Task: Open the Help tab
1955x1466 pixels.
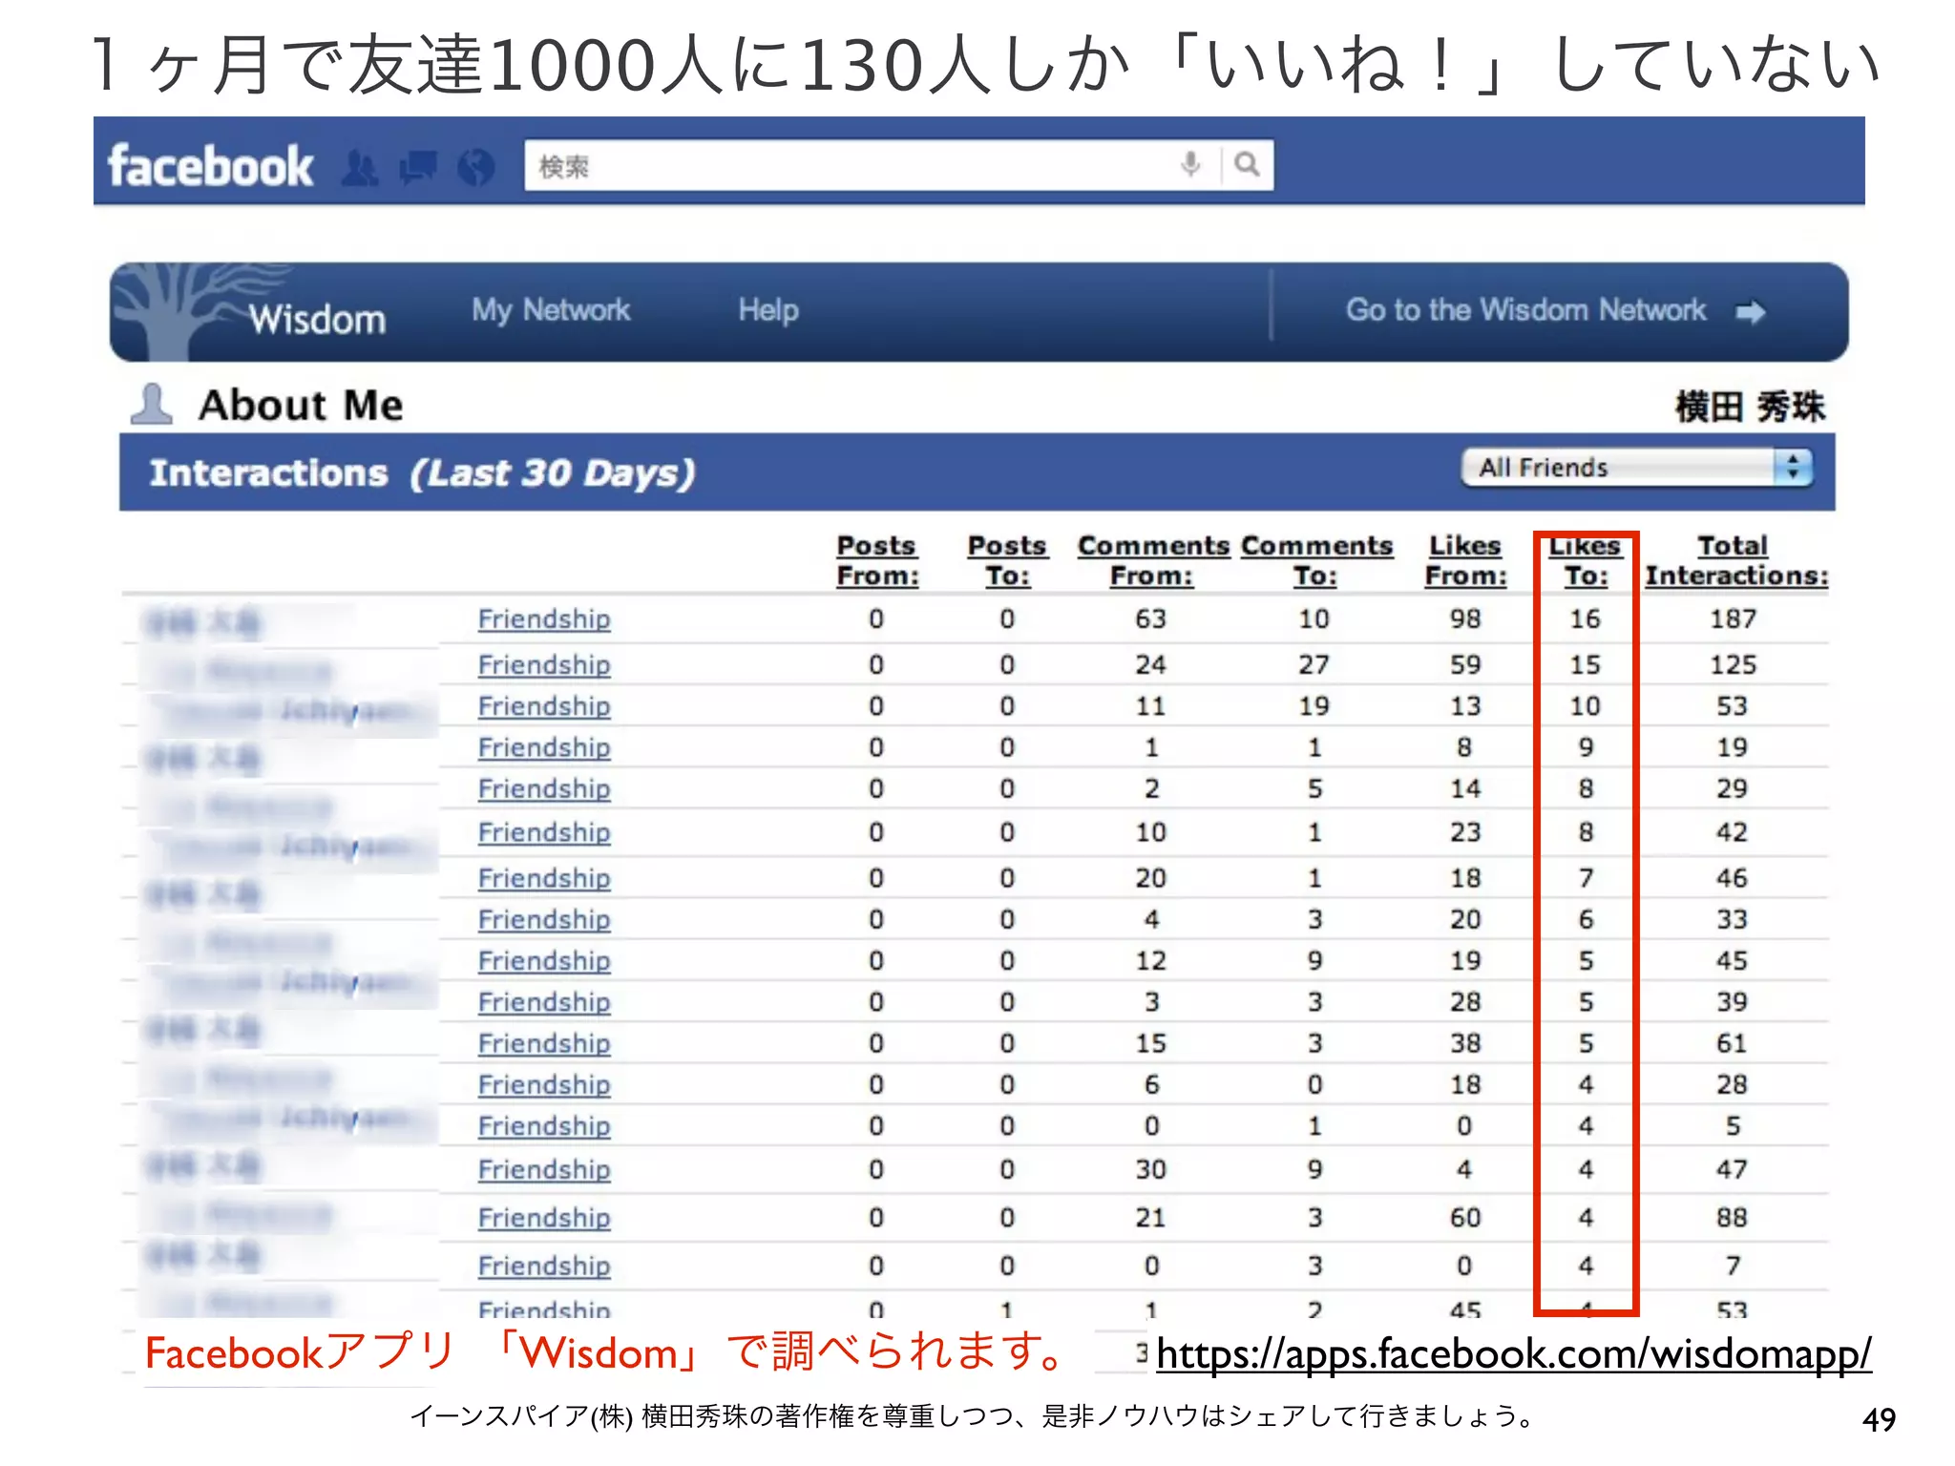Action: click(x=768, y=310)
